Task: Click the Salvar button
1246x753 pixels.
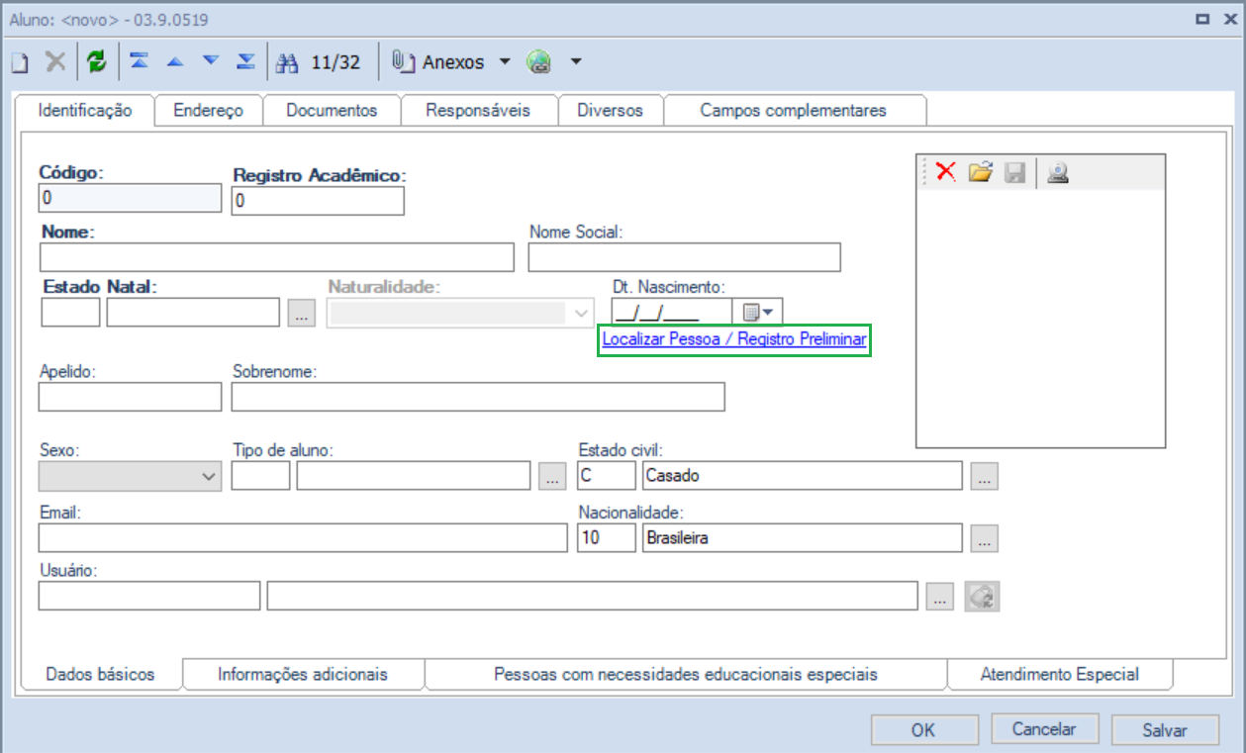Action: pyautogui.click(x=1165, y=730)
